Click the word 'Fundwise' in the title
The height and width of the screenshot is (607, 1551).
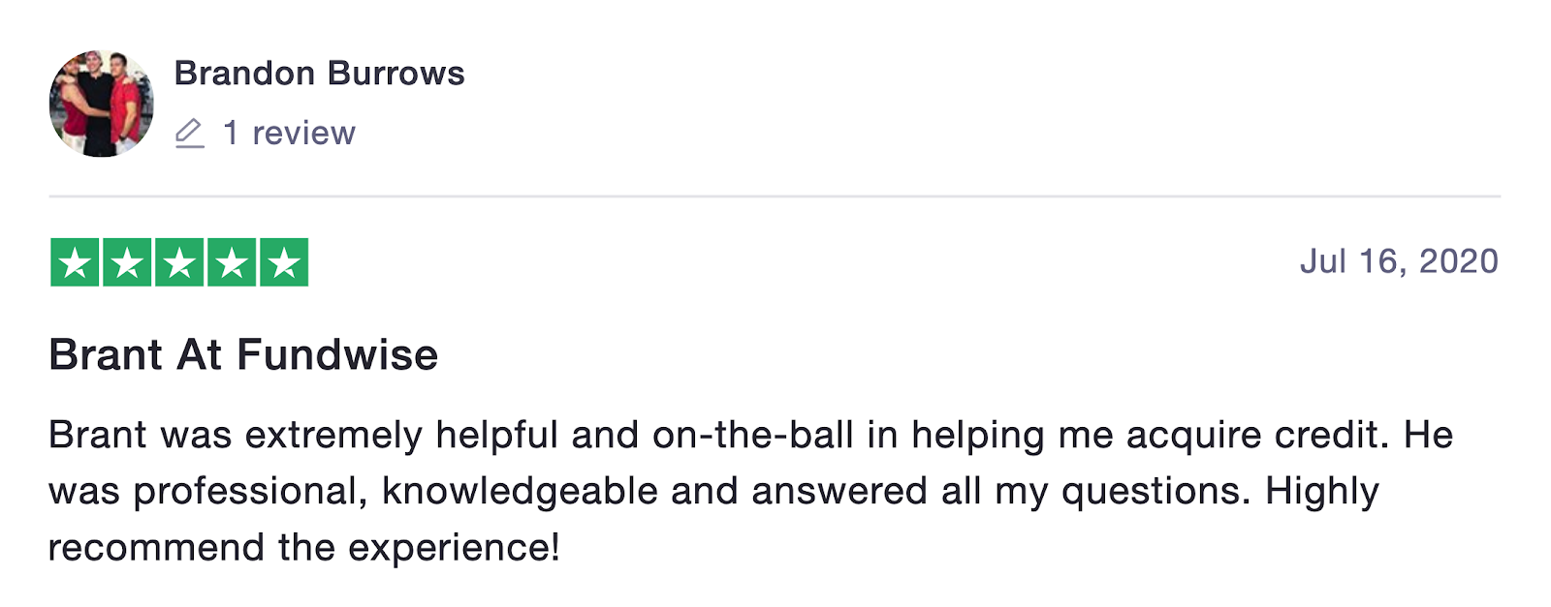(x=337, y=354)
